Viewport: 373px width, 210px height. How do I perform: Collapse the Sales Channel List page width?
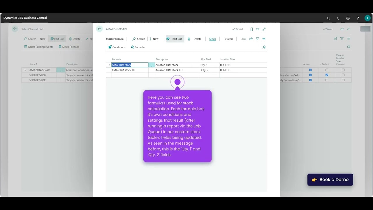click(x=349, y=29)
